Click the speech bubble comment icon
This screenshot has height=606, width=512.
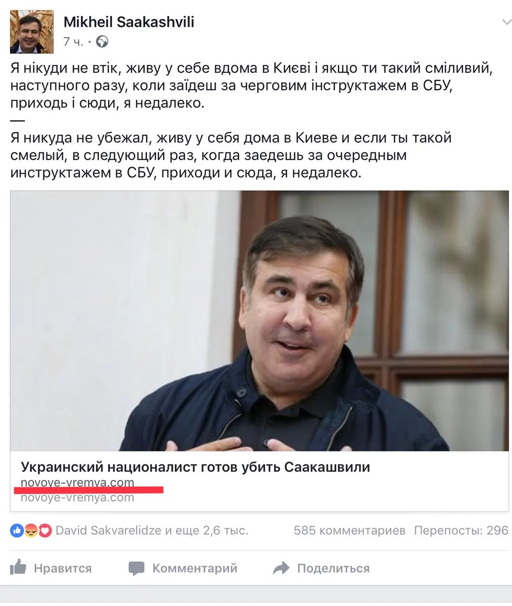(x=136, y=569)
